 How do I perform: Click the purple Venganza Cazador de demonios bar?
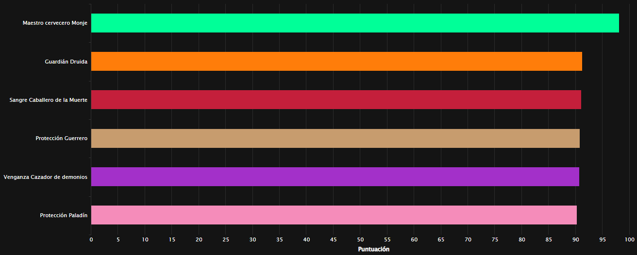335,176
